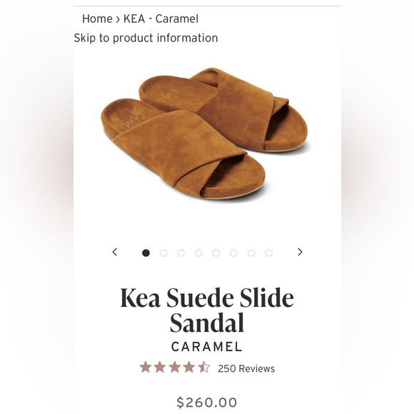Screen dimensions: 414x414
Task: Click the Kea Suede Slide Sandal title
Action: (x=207, y=310)
